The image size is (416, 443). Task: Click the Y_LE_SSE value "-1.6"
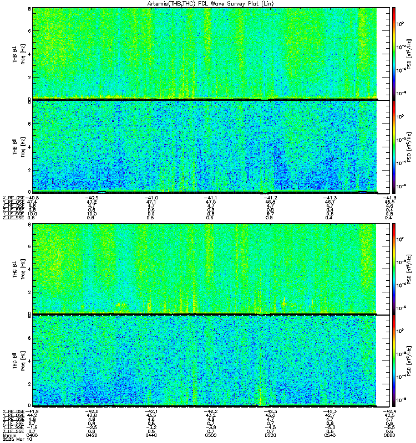click(32, 427)
